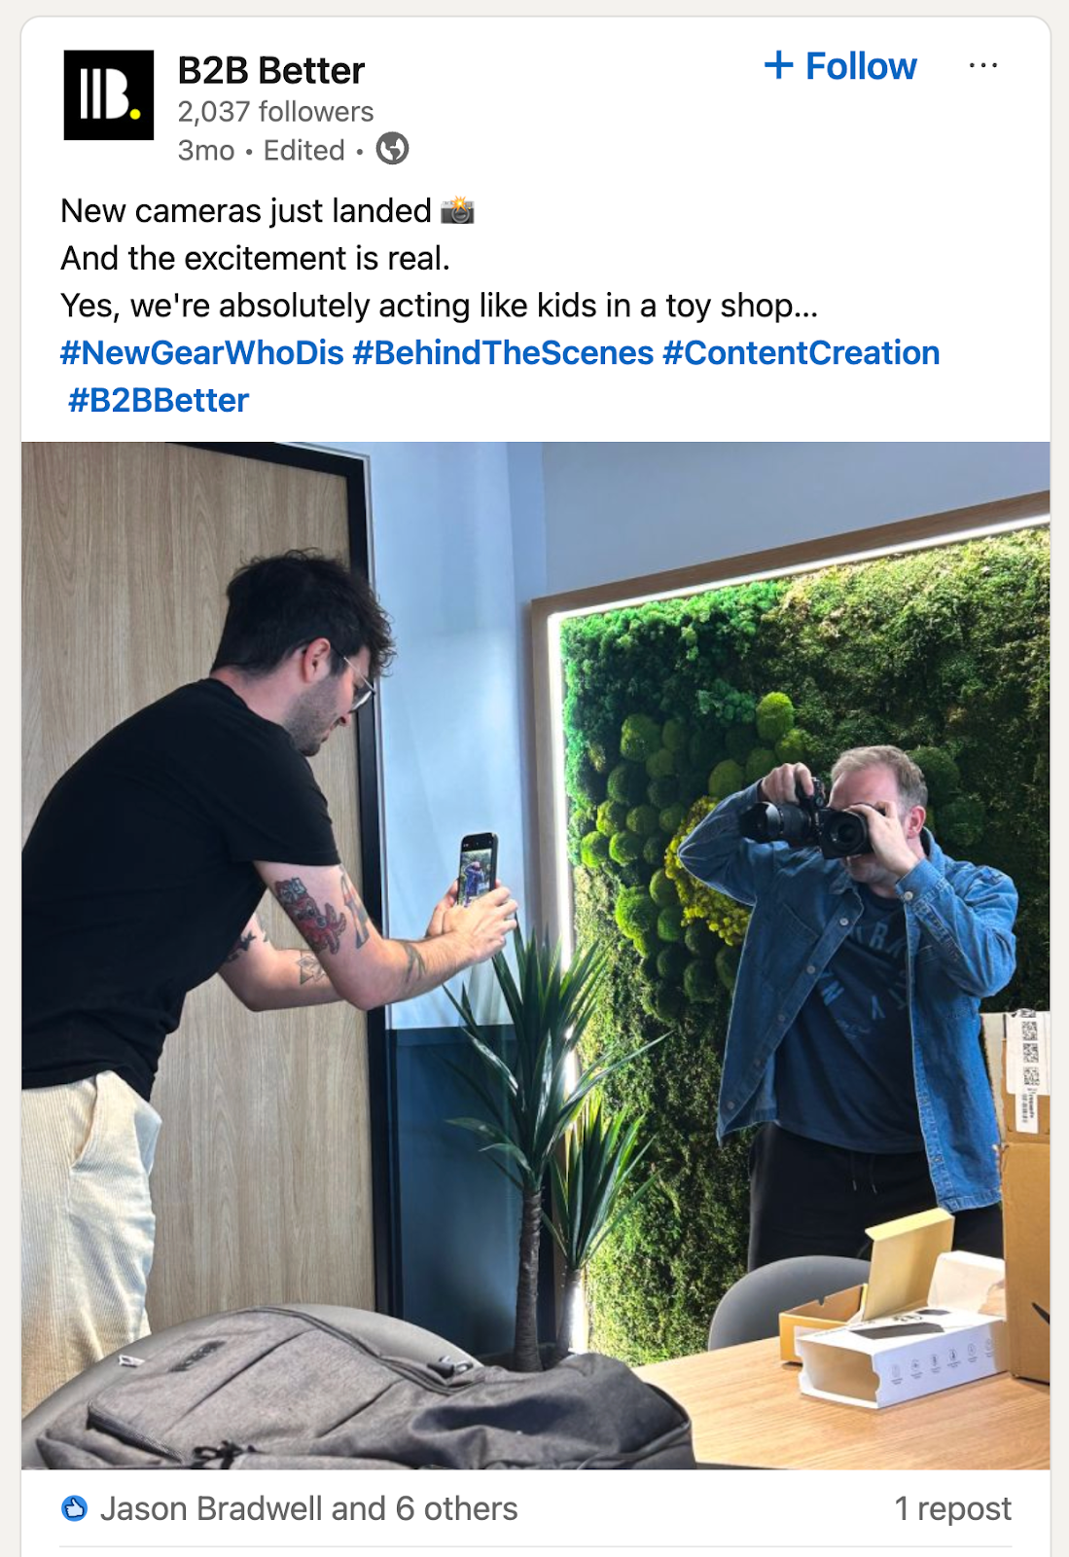Screen dimensions: 1069x1557
Task: Click the Edited label on the post
Action: (x=303, y=151)
